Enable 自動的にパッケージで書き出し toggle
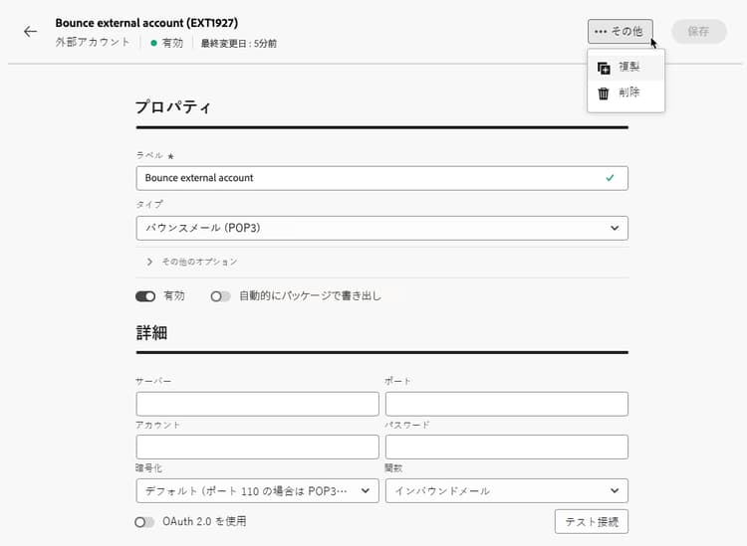This screenshot has height=546, width=747. (220, 296)
